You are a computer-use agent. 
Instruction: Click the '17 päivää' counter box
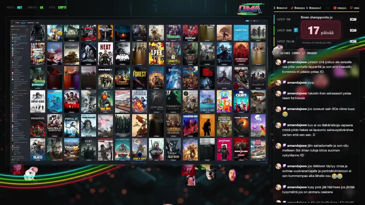321,30
